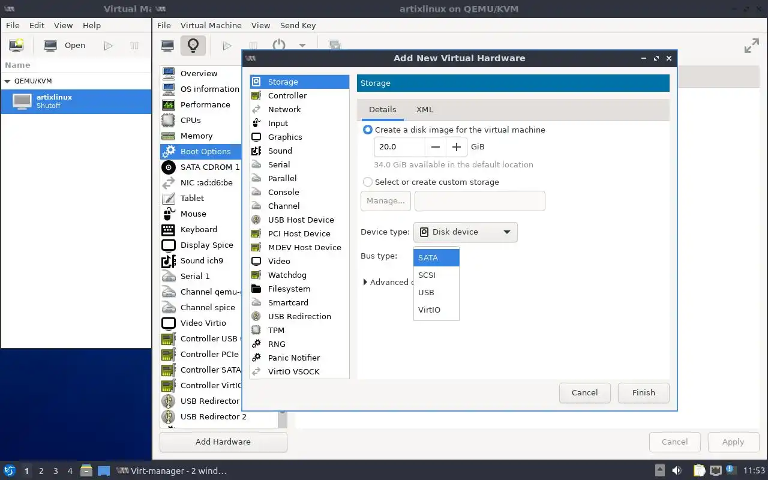This screenshot has height=480, width=768.
Task: Click Add Hardware button
Action: coord(223,442)
